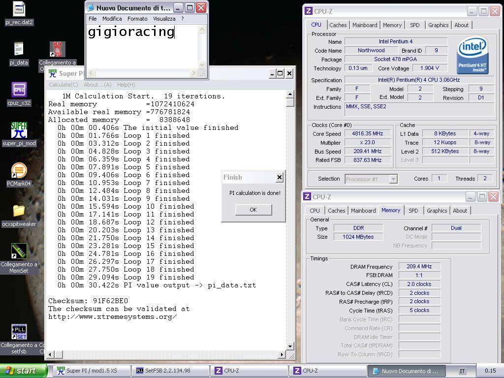504x378 pixels.
Task: Click Super PI vertical scrollbar down arrow
Action: (x=290, y=346)
